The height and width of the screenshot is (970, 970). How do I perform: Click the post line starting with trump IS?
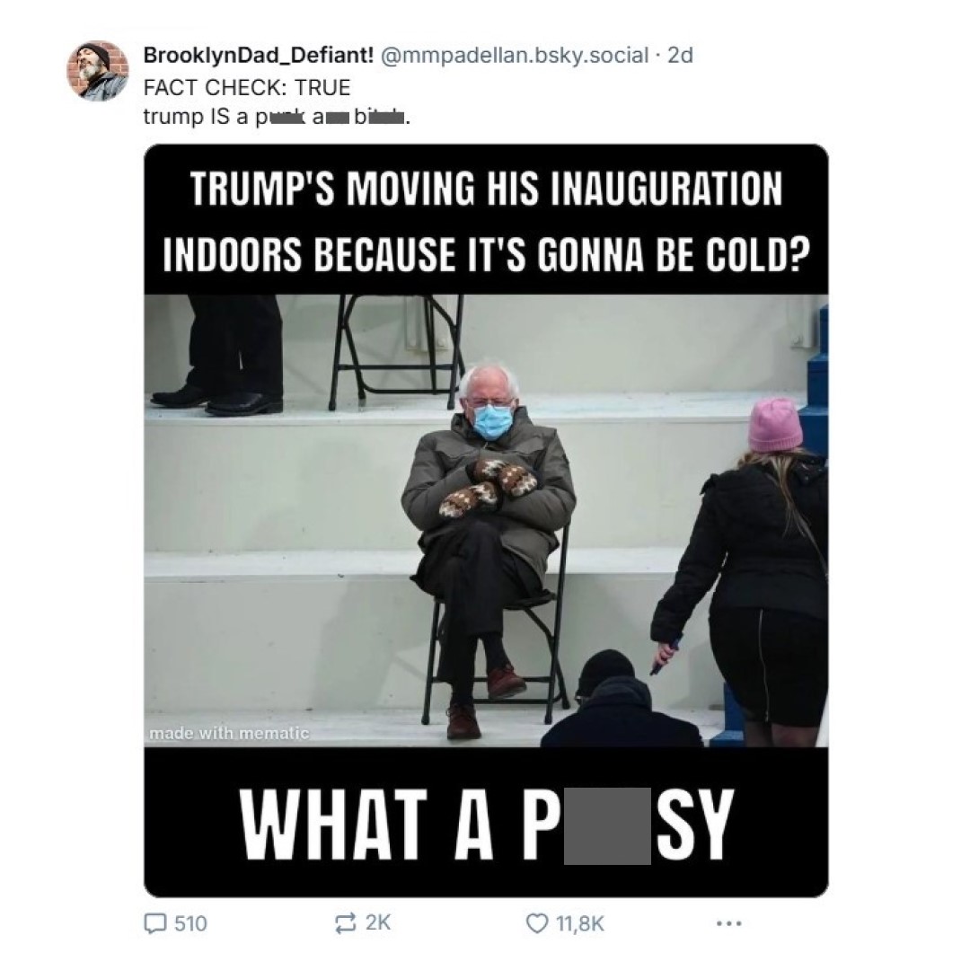click(277, 116)
